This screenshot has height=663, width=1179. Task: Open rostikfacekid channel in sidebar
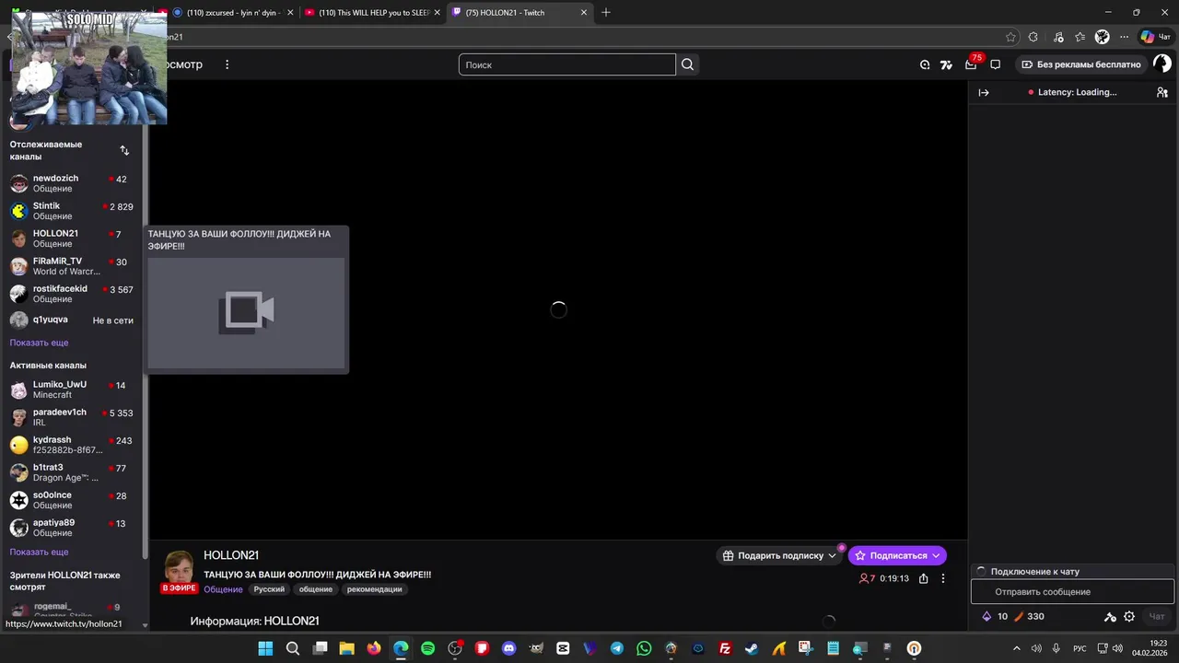[72, 294]
